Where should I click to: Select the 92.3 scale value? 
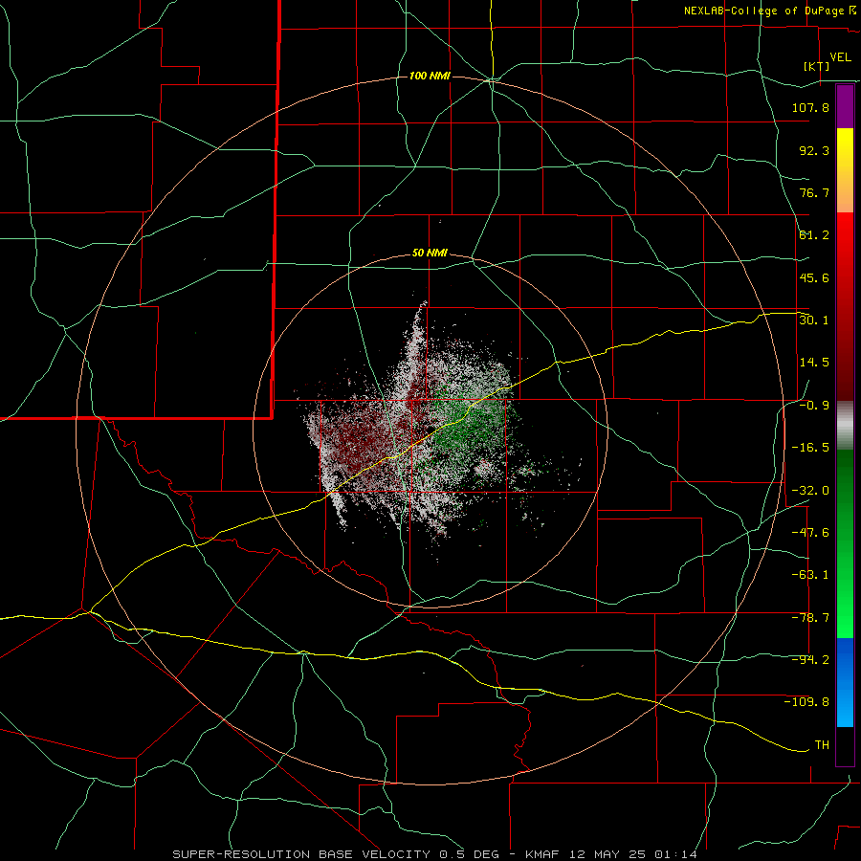pos(814,150)
